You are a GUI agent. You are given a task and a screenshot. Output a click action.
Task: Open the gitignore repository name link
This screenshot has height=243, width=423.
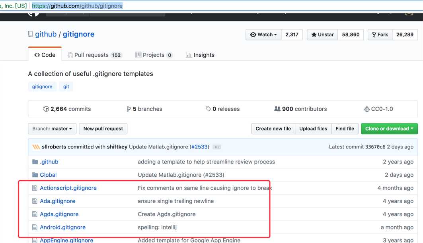pos(78,34)
